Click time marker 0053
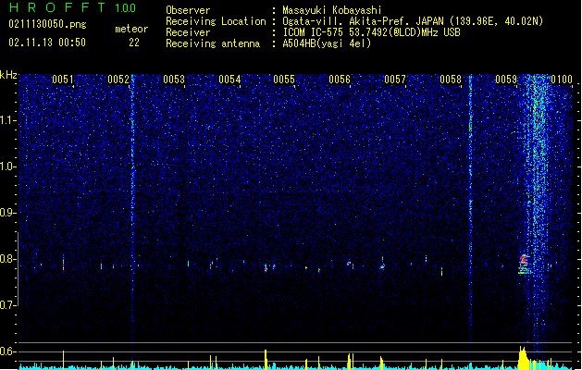The height and width of the screenshot is (370, 582). pos(174,80)
